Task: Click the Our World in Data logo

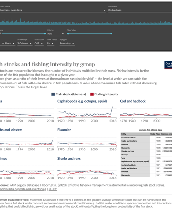Action: click(168, 65)
